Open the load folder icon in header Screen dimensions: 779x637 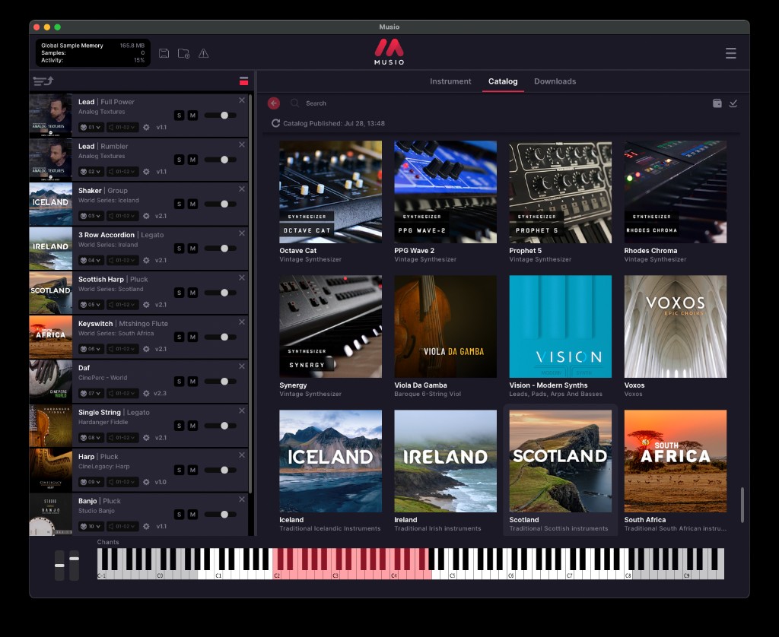point(184,53)
